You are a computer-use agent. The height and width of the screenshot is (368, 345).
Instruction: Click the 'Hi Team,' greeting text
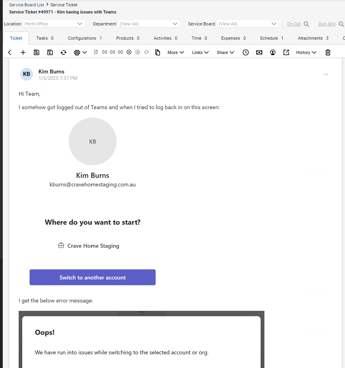pyautogui.click(x=29, y=94)
